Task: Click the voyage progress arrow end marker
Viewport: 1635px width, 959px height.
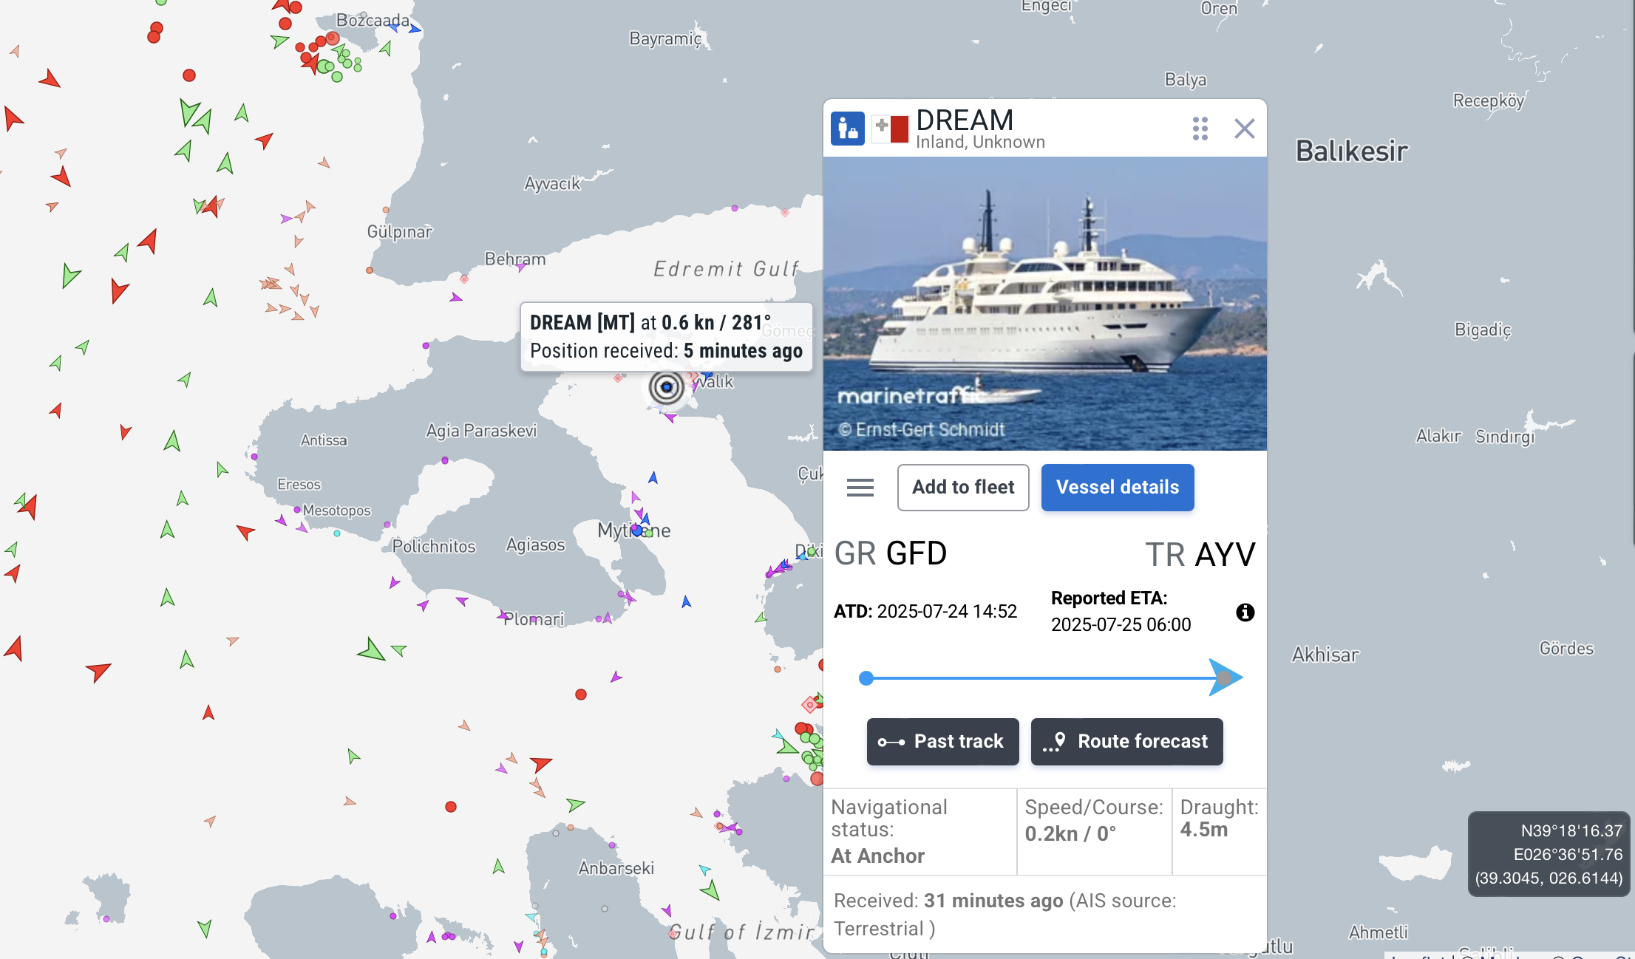Action: tap(1225, 678)
